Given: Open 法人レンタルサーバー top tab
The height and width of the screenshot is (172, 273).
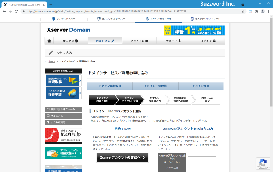Looking at the screenshot, I should pos(111,19).
